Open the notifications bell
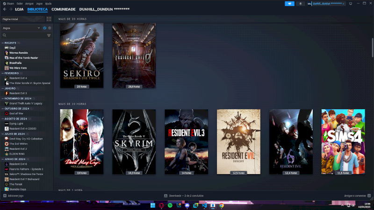The height and width of the screenshot is (210, 374). 301,3
